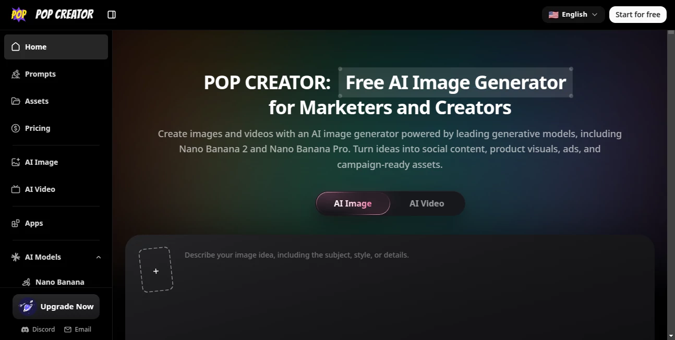Click the scrollbar down arrow
Screen dimensions: 675x340
click(x=671, y=336)
